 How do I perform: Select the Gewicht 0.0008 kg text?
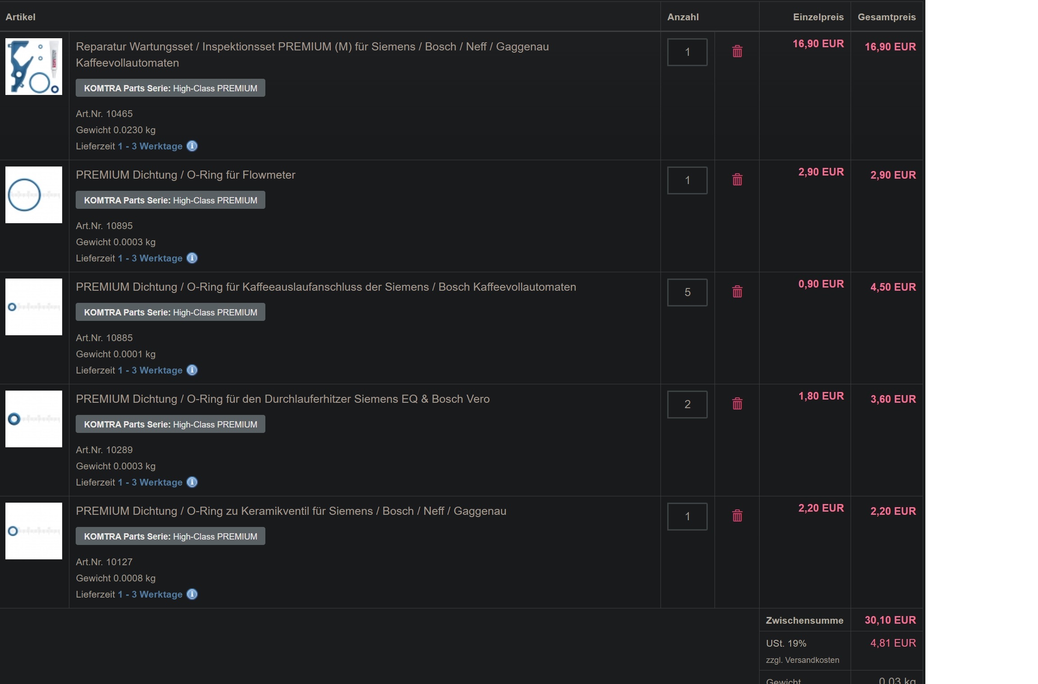(x=115, y=578)
